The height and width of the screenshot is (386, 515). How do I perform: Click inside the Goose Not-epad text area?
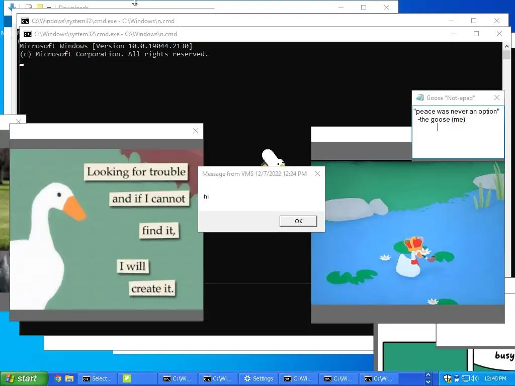point(458,132)
